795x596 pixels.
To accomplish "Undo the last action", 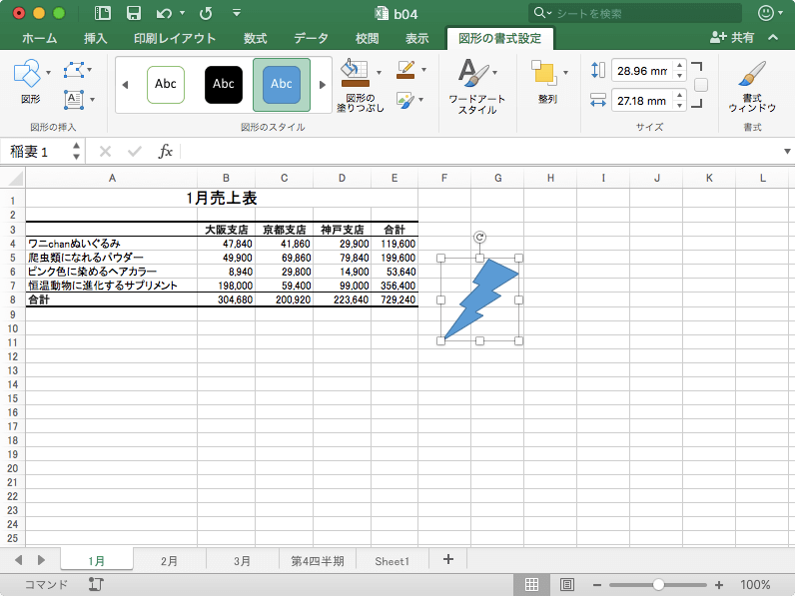I will pyautogui.click(x=164, y=13).
